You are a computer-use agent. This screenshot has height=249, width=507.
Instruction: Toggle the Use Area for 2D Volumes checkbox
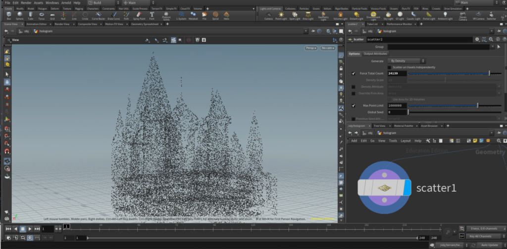[390, 100]
